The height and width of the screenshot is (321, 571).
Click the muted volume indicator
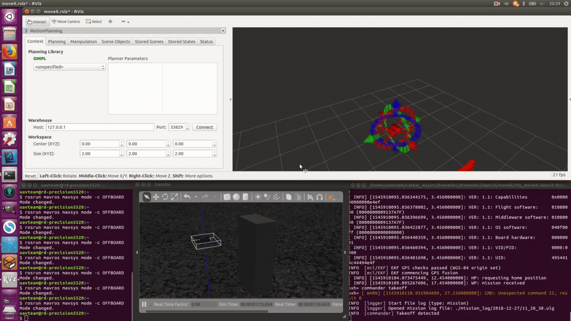tap(542, 4)
